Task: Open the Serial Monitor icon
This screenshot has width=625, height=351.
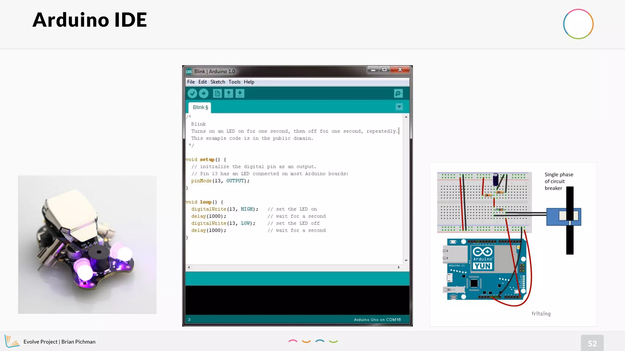Action: [398, 94]
